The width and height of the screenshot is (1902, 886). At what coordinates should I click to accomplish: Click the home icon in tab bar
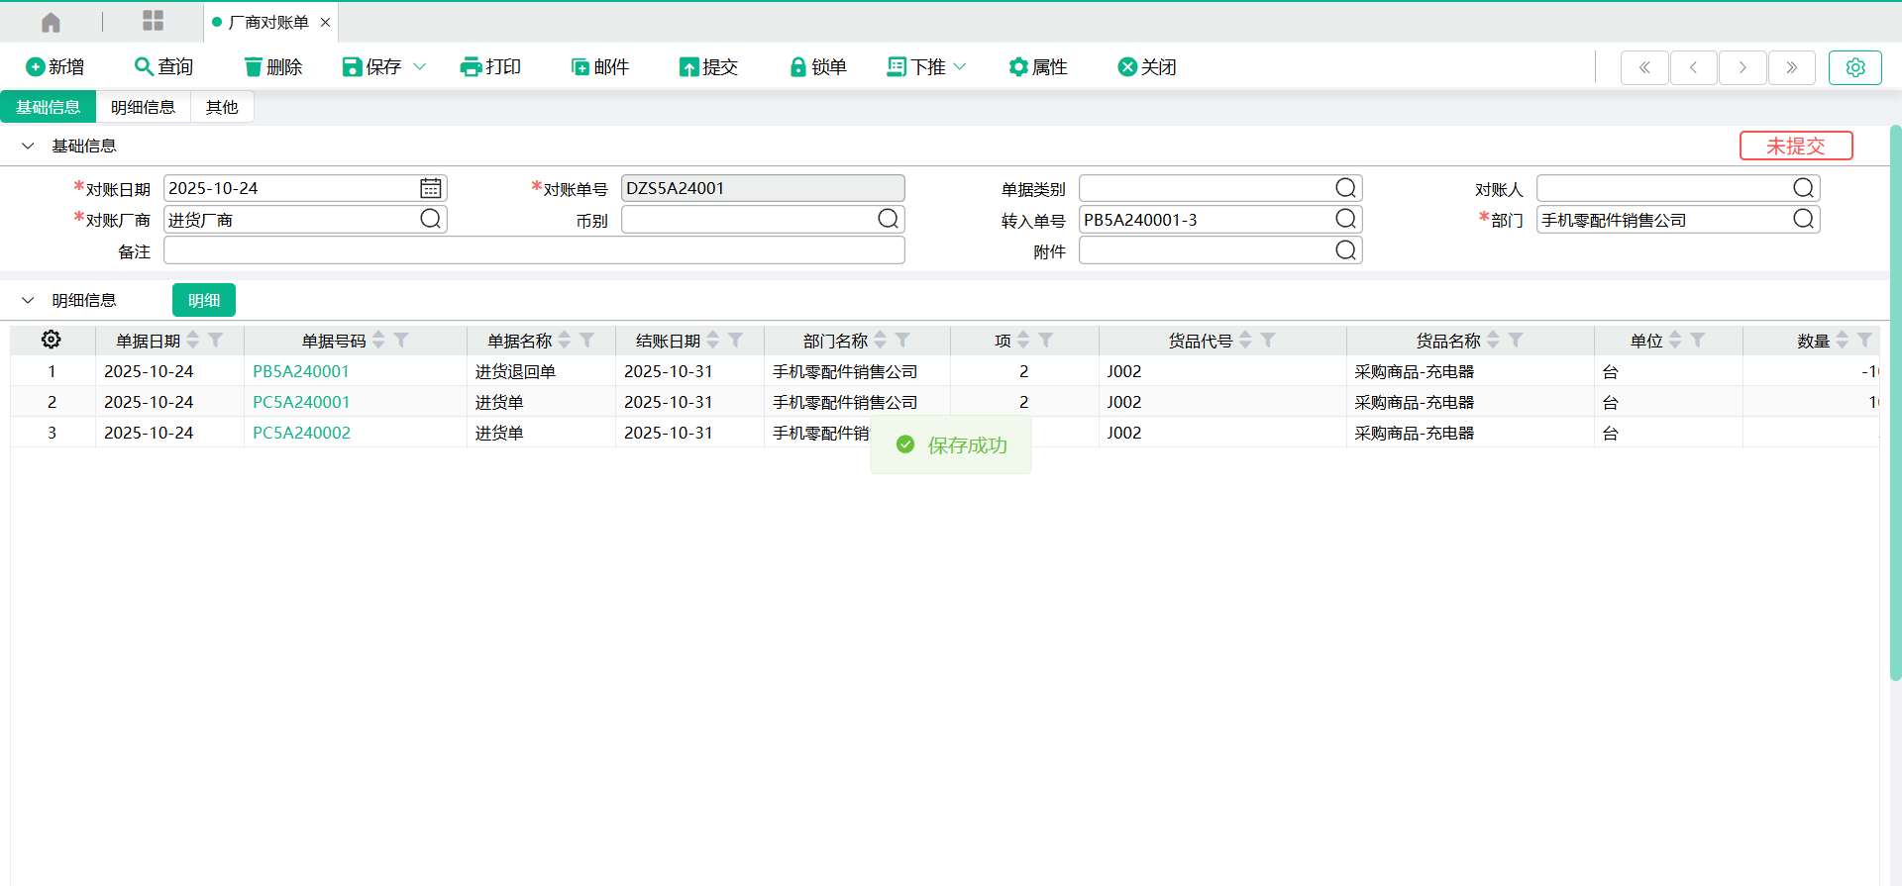(52, 22)
